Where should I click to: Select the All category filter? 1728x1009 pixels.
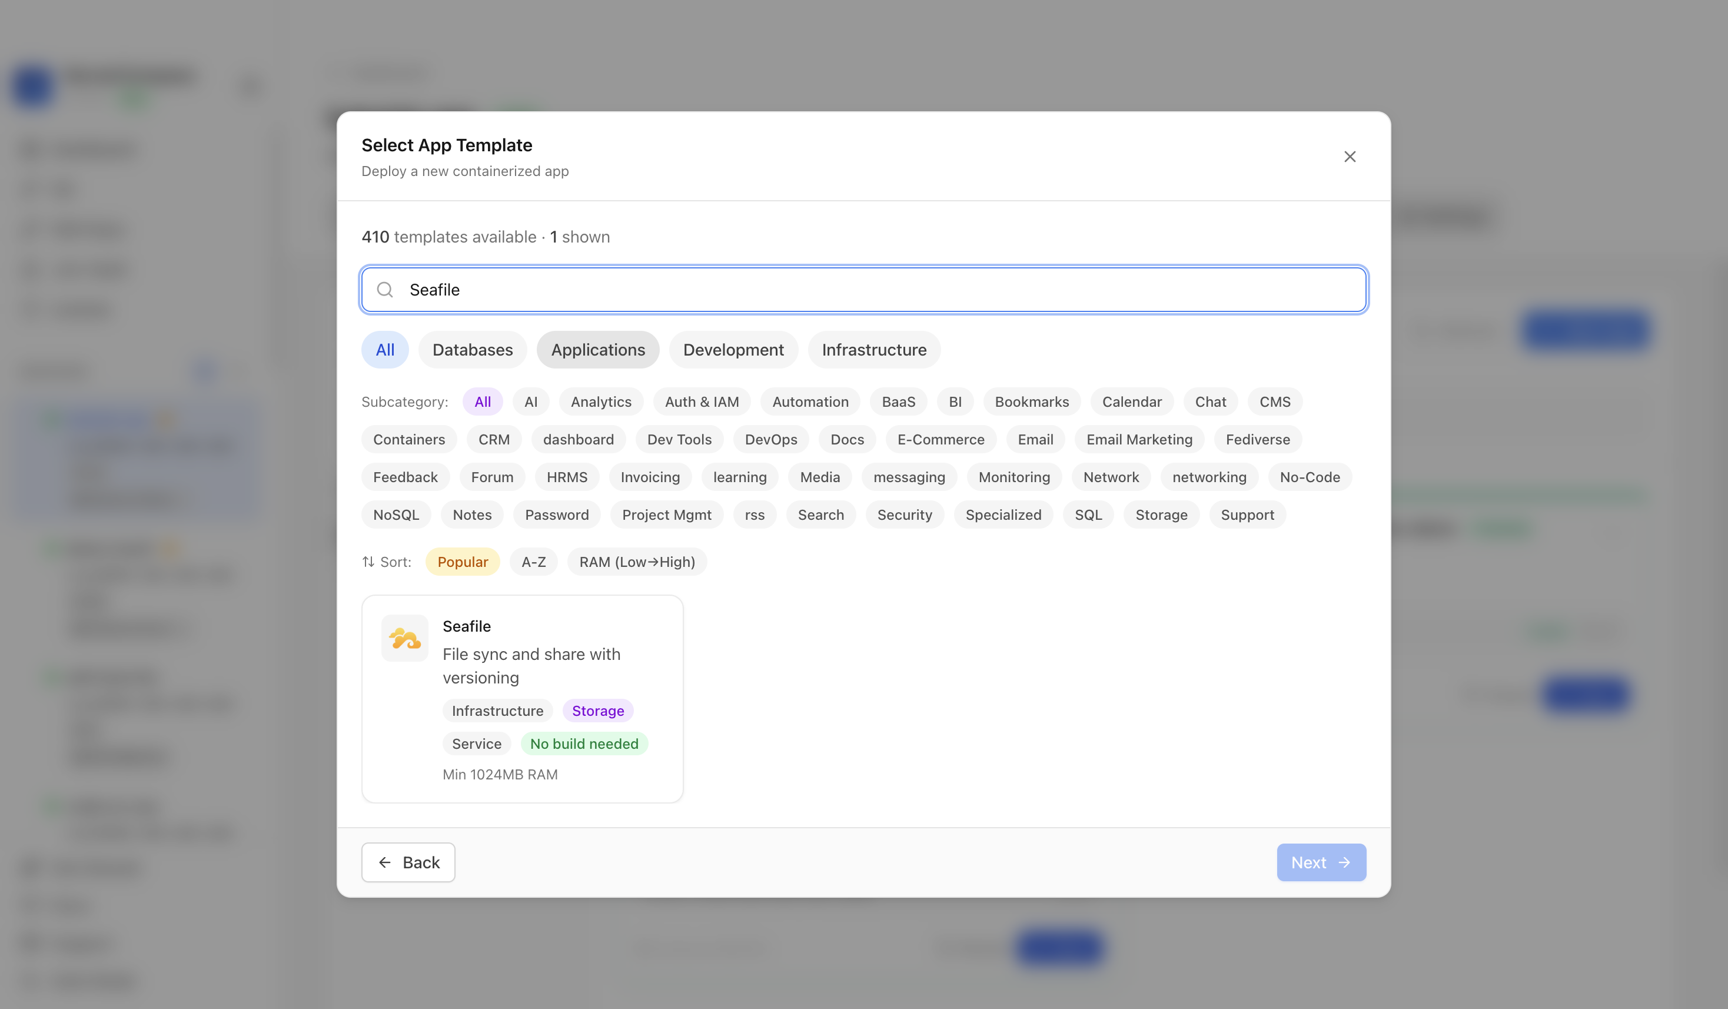point(385,350)
